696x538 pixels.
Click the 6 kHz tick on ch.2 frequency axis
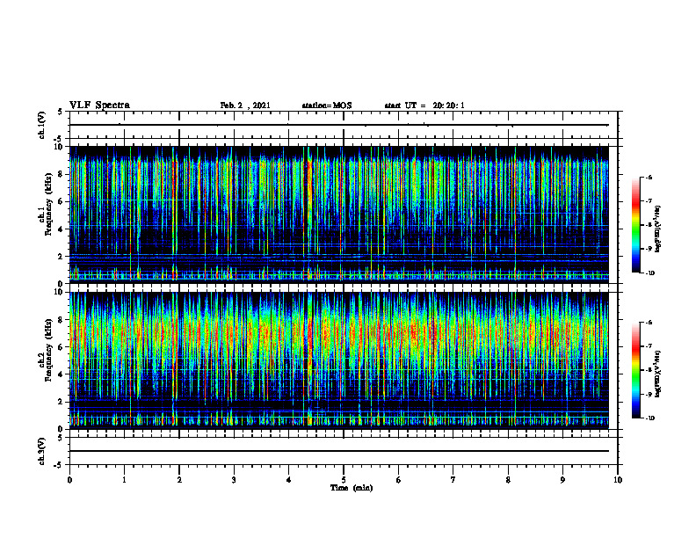[x=62, y=347]
